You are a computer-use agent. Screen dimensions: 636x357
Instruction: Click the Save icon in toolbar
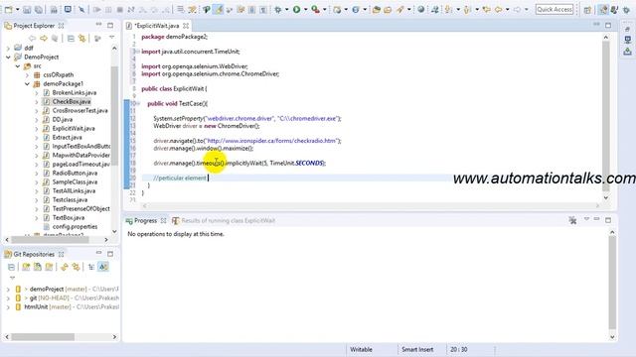click(27, 9)
